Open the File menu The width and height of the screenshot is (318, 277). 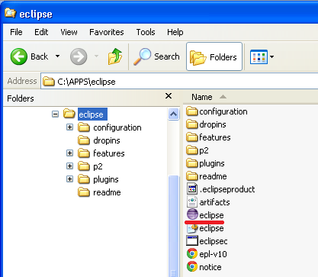click(16, 32)
